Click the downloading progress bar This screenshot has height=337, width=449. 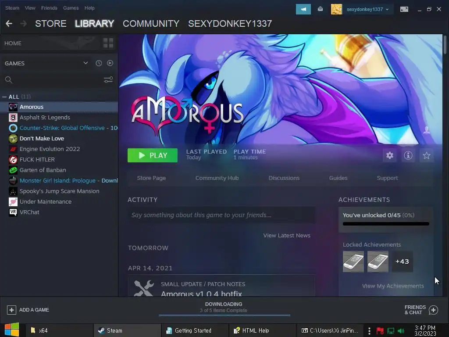(224, 315)
